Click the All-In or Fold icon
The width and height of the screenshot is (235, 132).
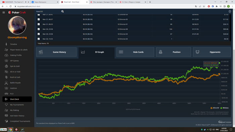pos(6,72)
